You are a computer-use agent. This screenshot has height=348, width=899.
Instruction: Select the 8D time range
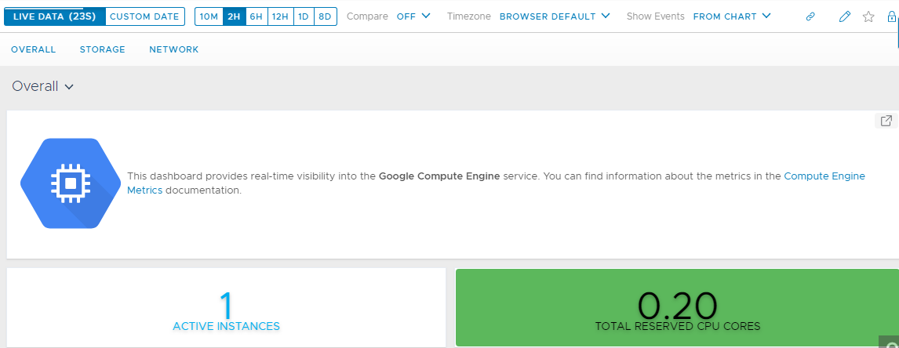pyautogui.click(x=325, y=16)
